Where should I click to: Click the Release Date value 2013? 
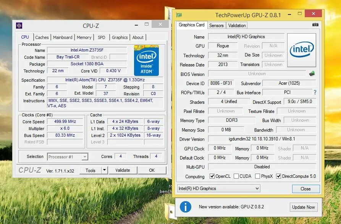pos(223,64)
